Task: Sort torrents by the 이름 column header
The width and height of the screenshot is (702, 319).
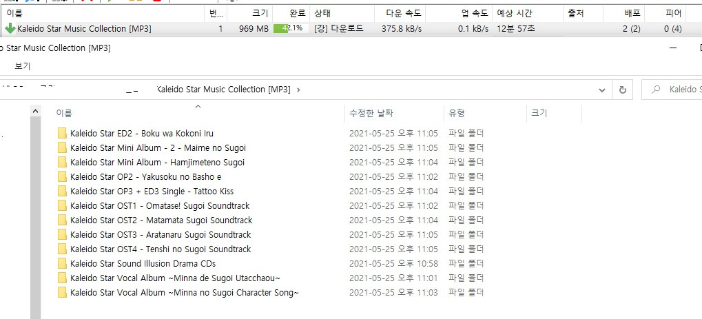Action: coord(14,14)
